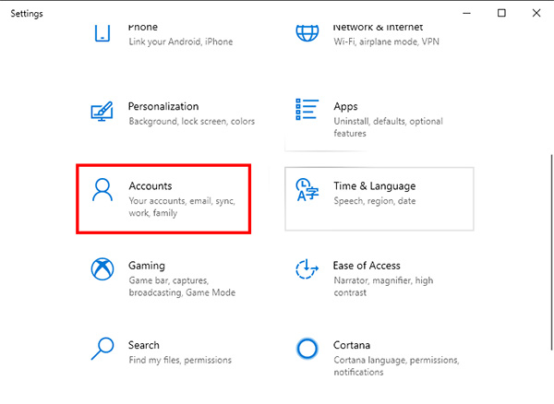
Task: Click the Network & Internet globe icon
Action: coord(307,33)
